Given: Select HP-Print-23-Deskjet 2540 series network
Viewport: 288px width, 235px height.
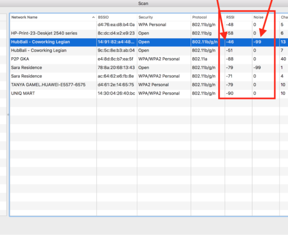Looking at the screenshot, I should pyautogui.click(x=149, y=33).
